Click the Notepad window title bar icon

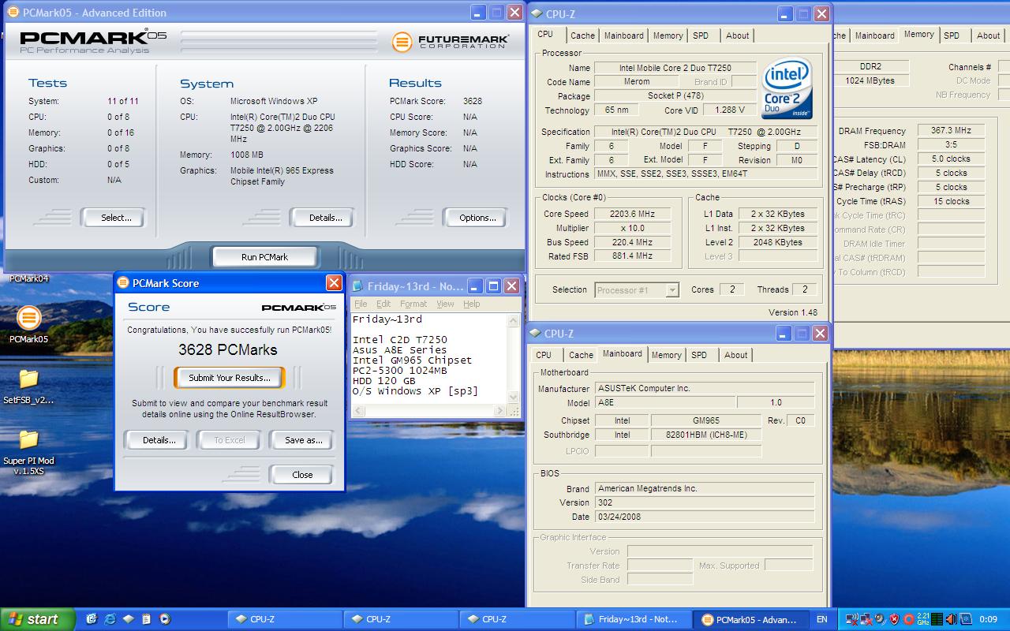click(x=357, y=286)
